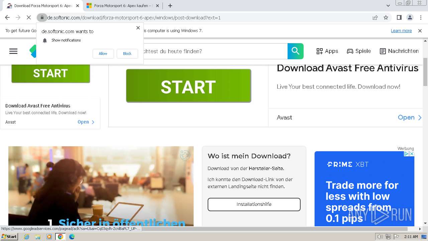The width and height of the screenshot is (428, 241).
Task: Stop loading the page
Action: (29, 17)
